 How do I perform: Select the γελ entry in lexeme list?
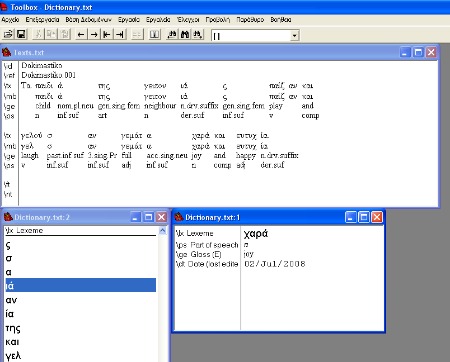pos(81,356)
